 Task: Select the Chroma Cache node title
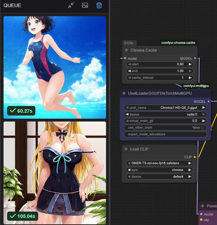143,50
